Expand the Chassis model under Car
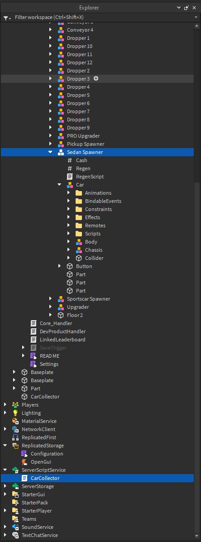Viewport: 201px width, 542px height. click(69, 250)
